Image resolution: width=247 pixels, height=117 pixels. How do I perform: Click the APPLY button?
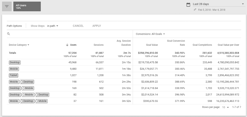(x=97, y=26)
